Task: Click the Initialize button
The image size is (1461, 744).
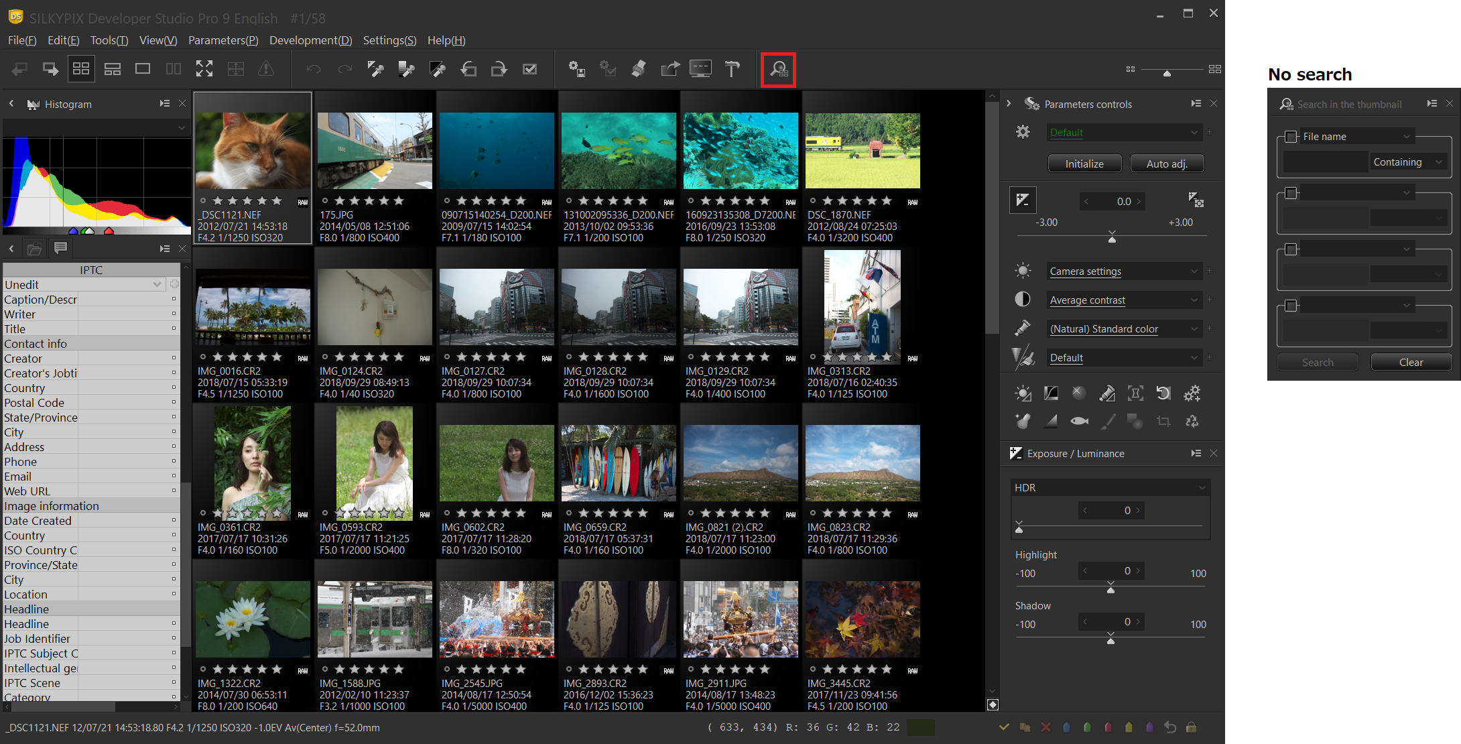Action: pyautogui.click(x=1084, y=164)
